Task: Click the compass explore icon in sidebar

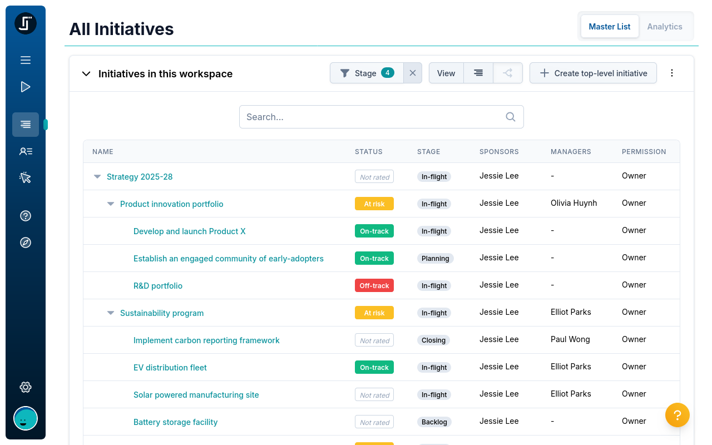Action: click(25, 242)
